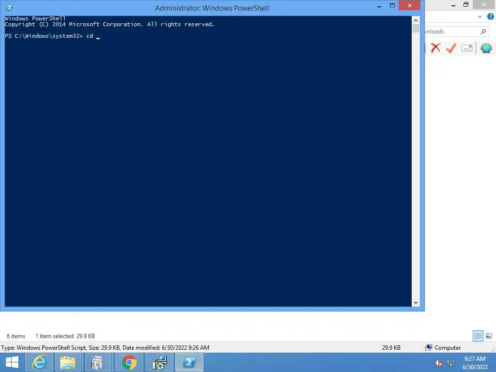Click the orange checkmark icon in Explorer
496x372 pixels.
(x=451, y=48)
